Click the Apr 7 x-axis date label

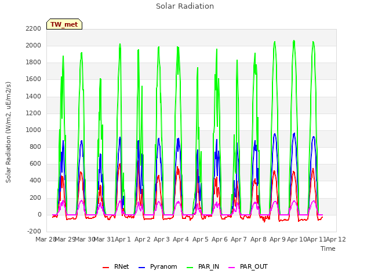[x=239, y=239]
